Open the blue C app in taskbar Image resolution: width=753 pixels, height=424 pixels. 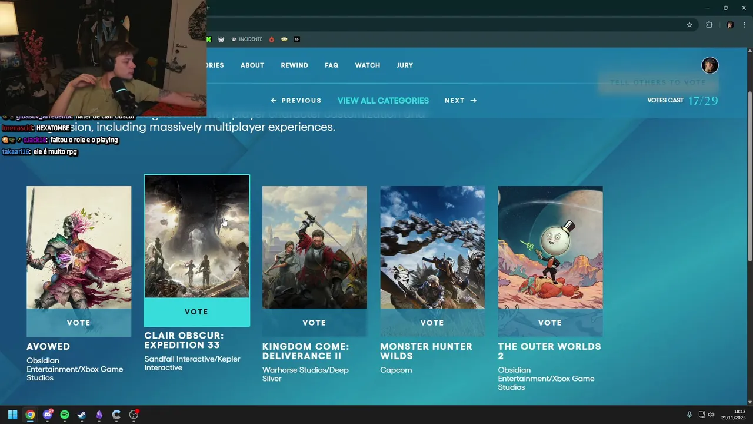pyautogui.click(x=116, y=415)
